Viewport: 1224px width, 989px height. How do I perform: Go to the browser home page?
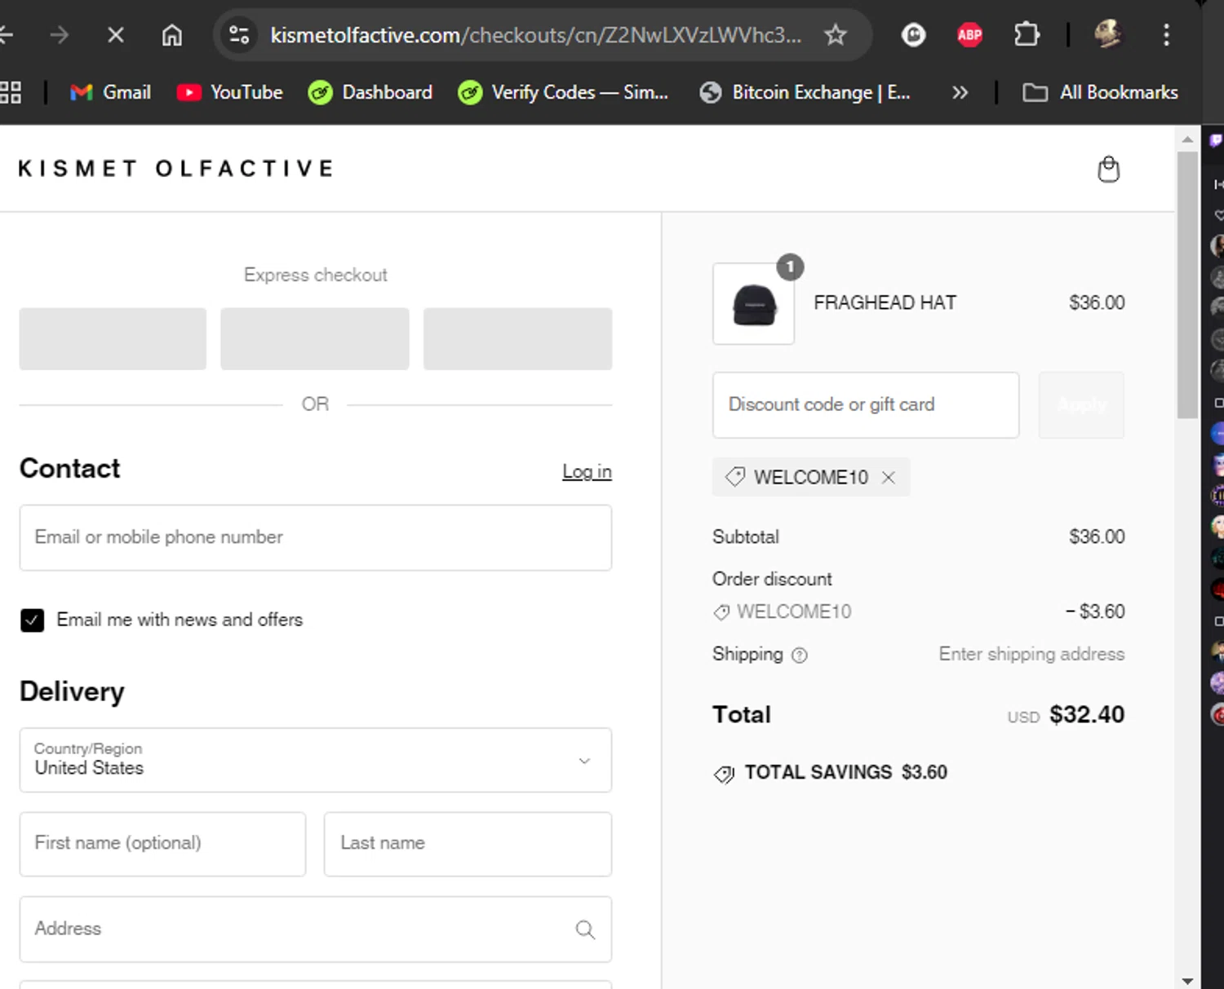171,35
